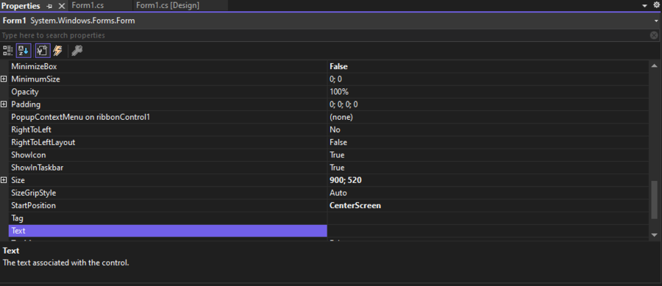Image resolution: width=662 pixels, height=286 pixels.
Task: Select the RightToLeftLayout property row
Action: click(168, 142)
